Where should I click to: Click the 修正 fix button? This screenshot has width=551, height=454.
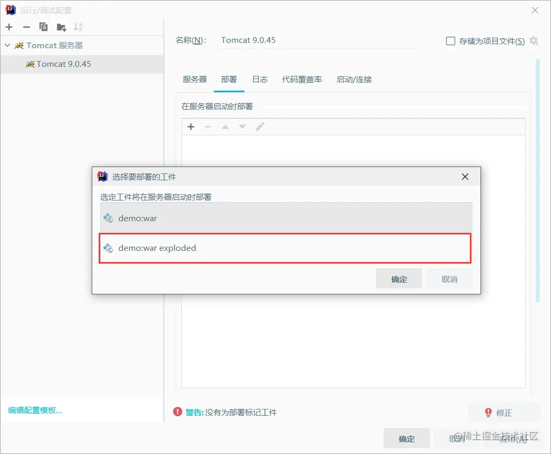[x=504, y=413]
